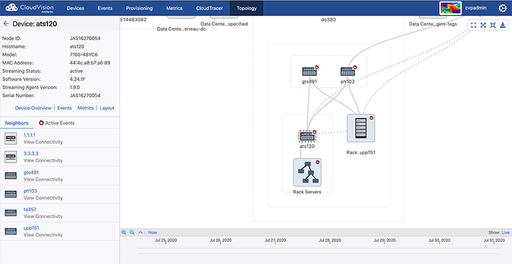Click the do380 container label

328,20
